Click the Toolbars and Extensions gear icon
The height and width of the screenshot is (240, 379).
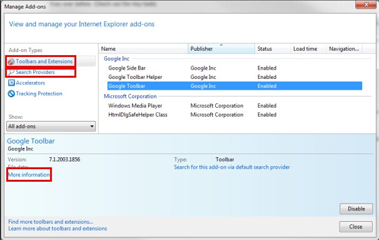(11, 61)
